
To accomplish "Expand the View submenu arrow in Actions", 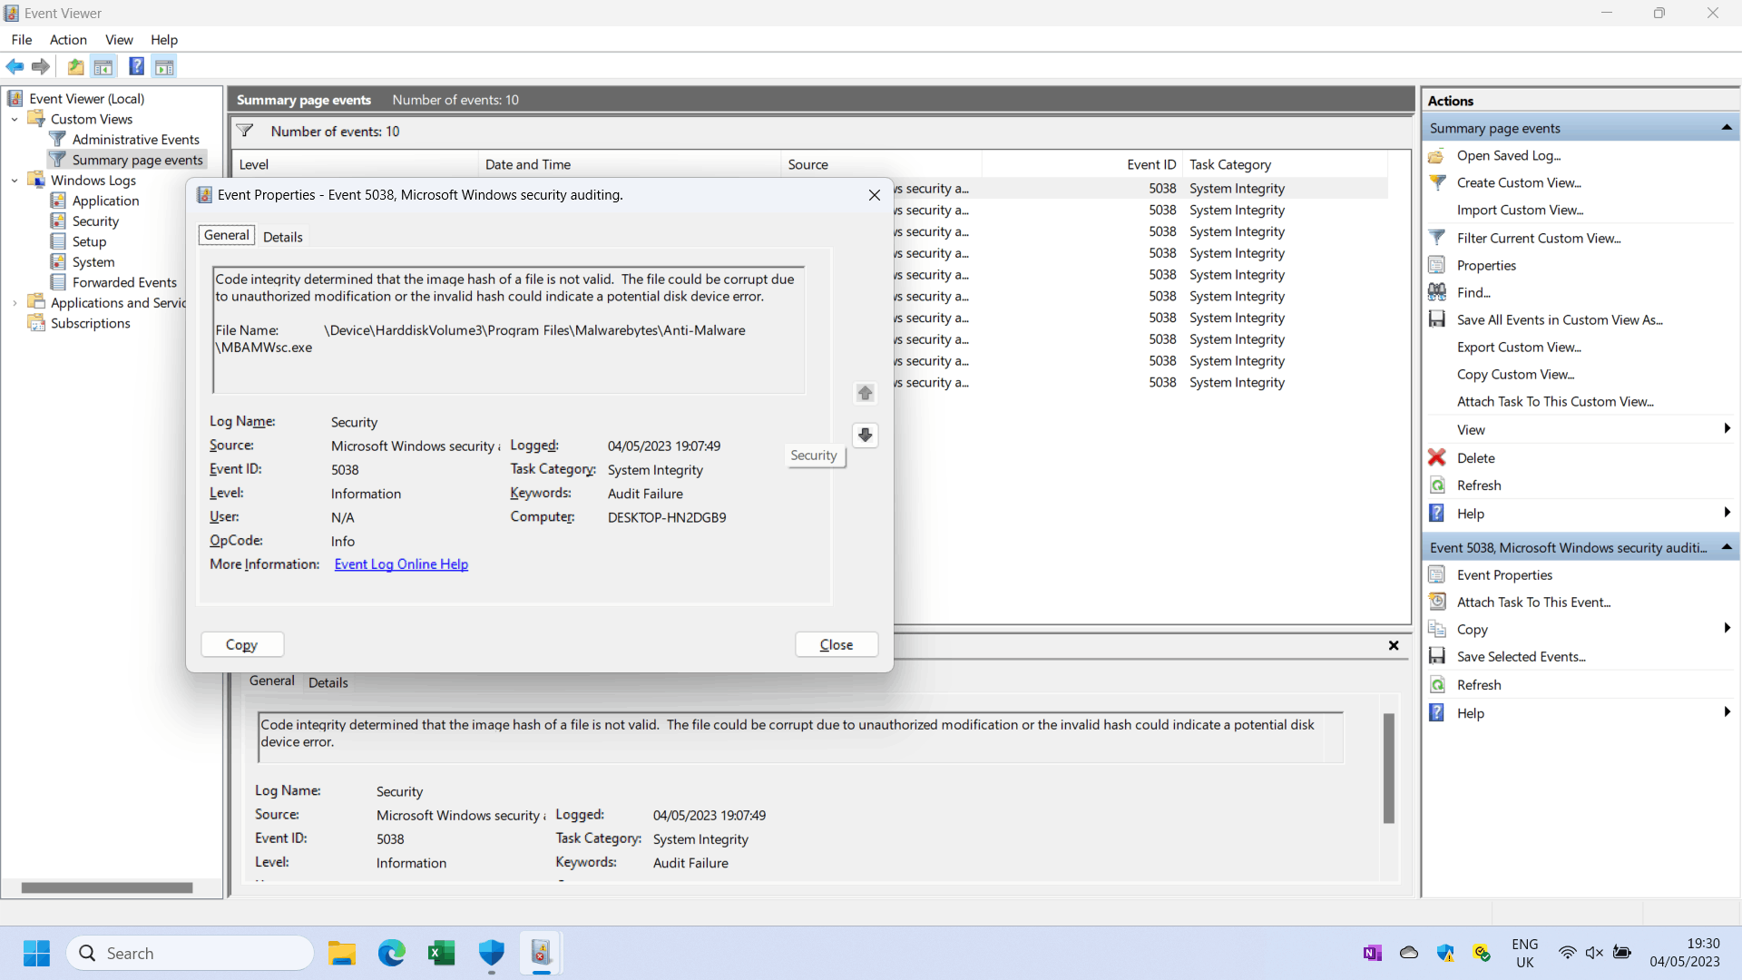I will coord(1727,428).
